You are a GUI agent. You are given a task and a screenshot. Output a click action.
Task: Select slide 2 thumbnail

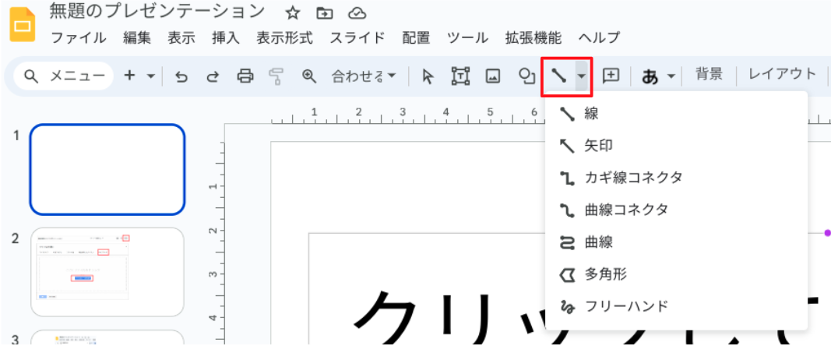pyautogui.click(x=107, y=272)
